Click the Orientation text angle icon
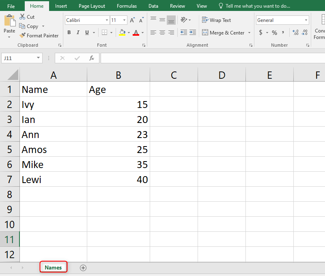This screenshot has width=325, height=276. point(184,20)
